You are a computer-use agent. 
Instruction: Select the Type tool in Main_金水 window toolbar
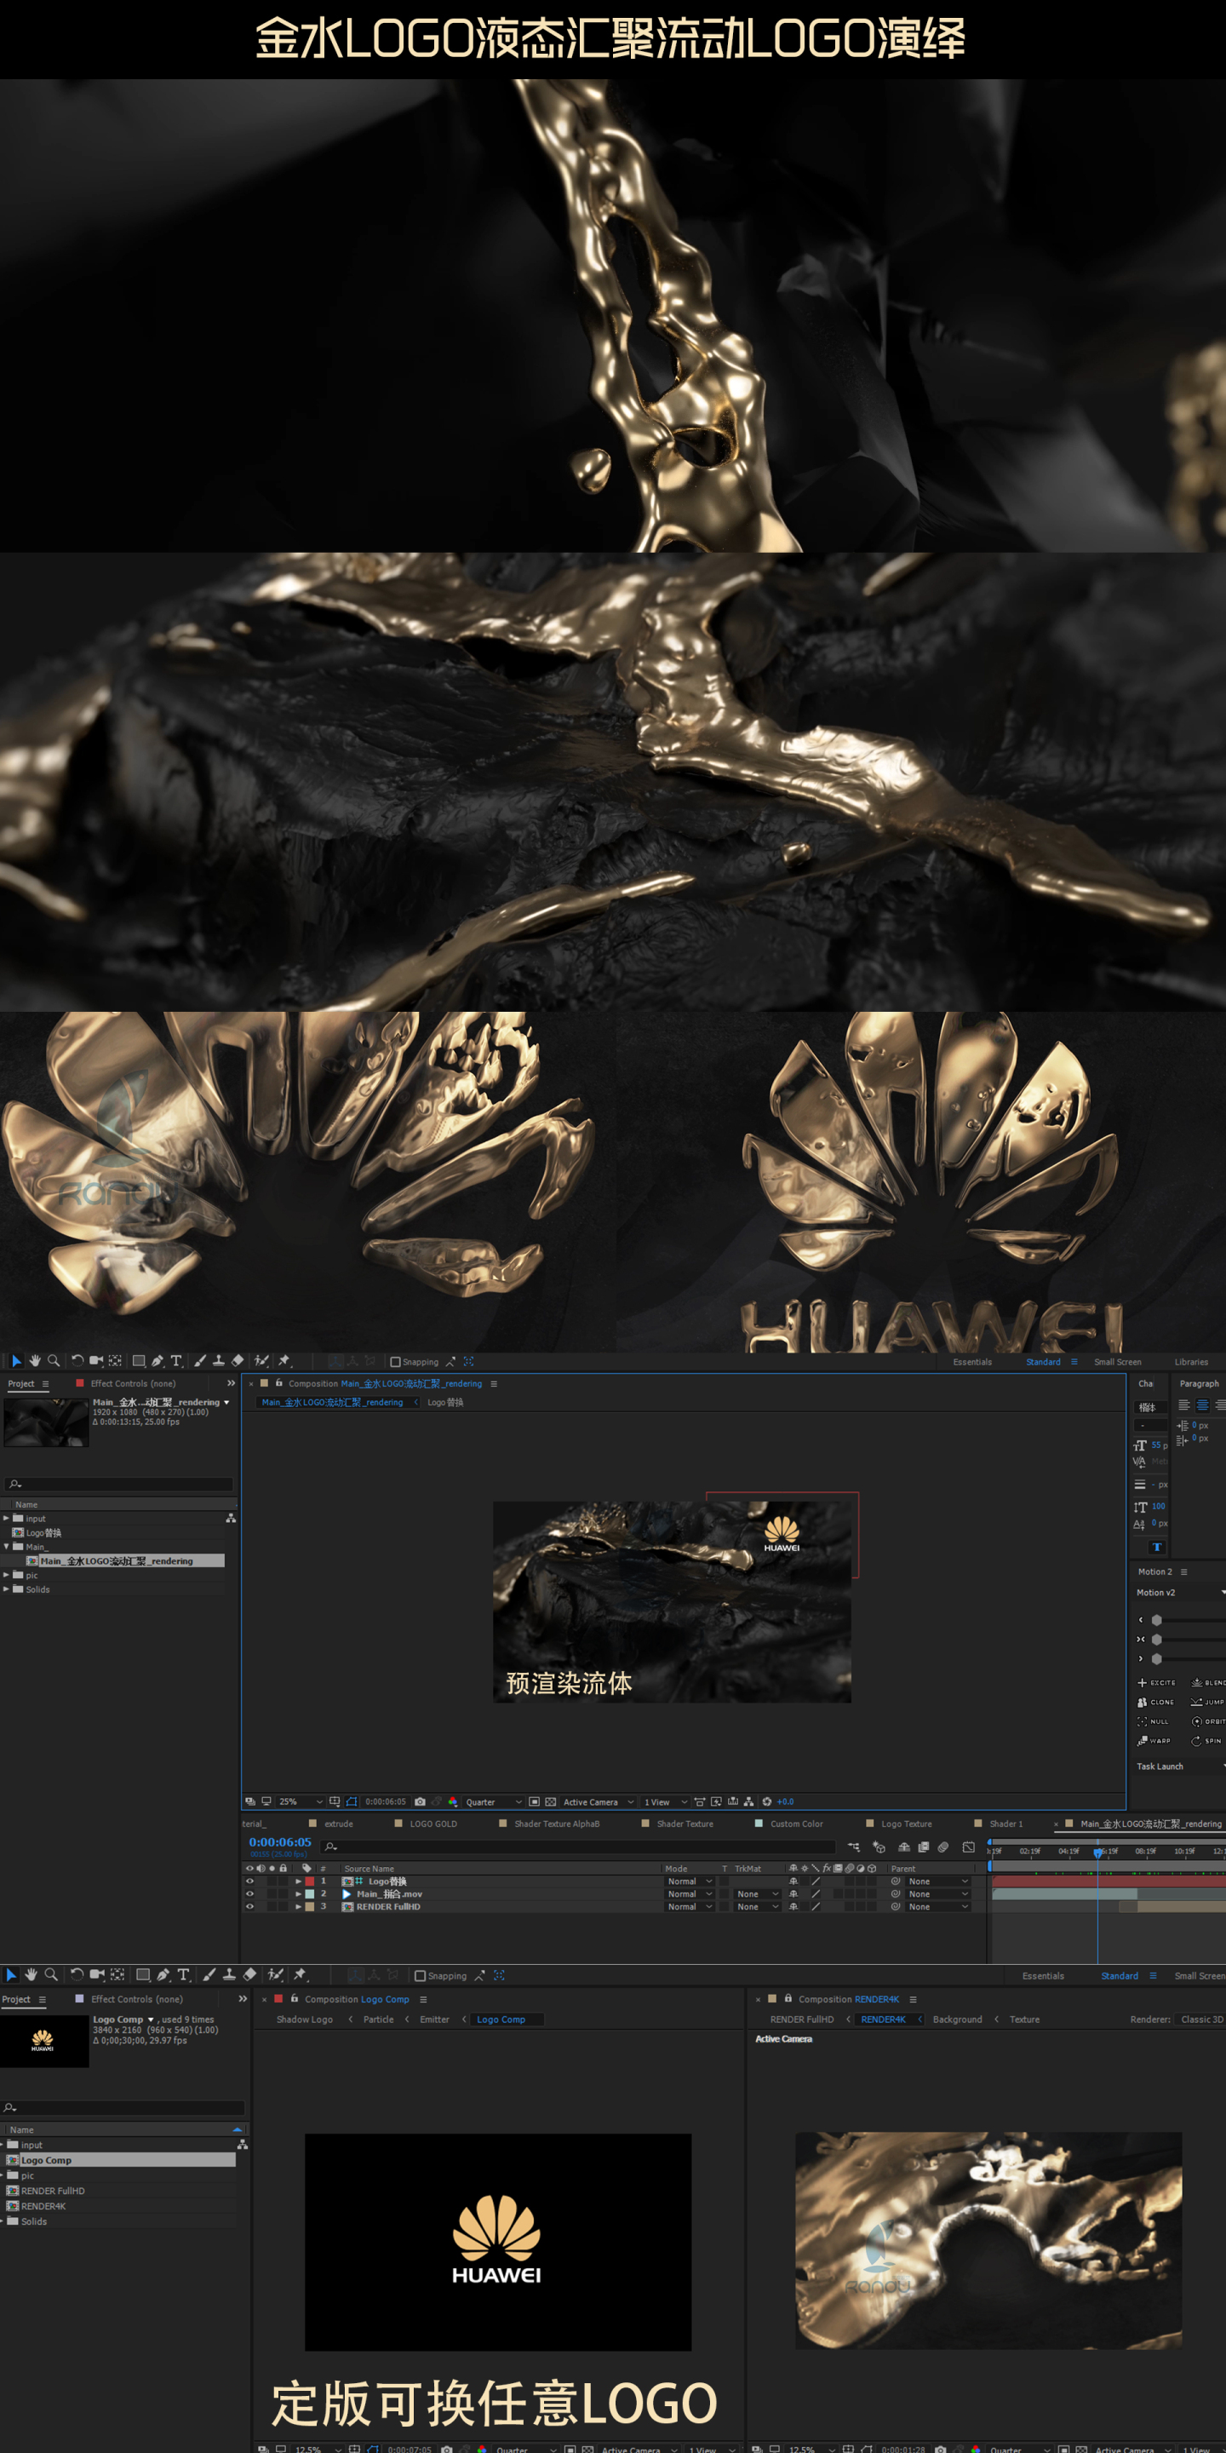[x=176, y=1361]
